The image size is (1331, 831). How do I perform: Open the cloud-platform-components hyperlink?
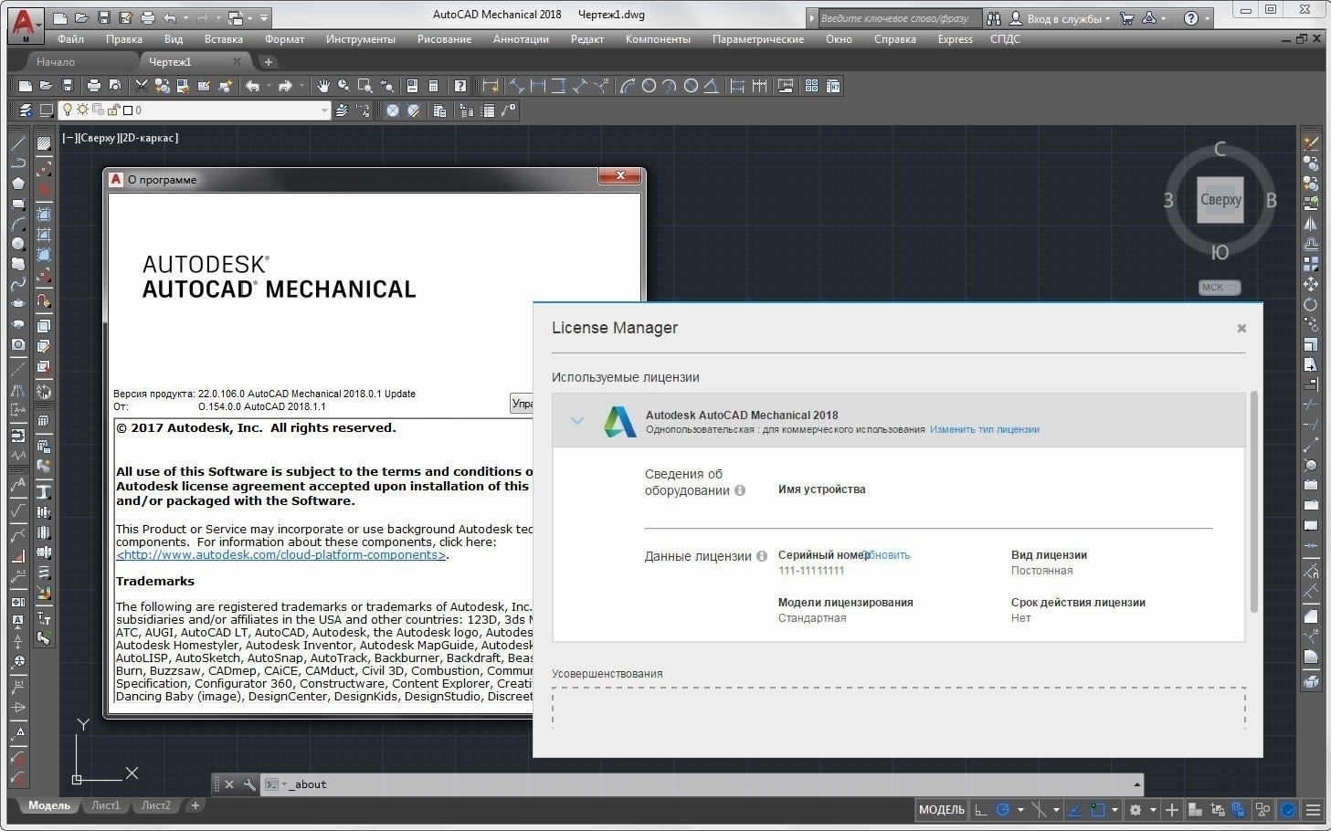tap(280, 555)
